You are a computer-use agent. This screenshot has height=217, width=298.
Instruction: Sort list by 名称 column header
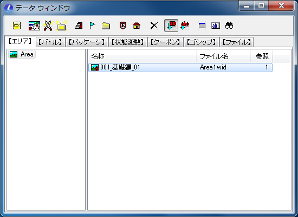click(142, 56)
